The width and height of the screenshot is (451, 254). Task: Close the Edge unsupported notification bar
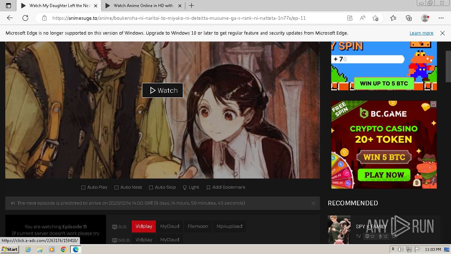(x=443, y=33)
